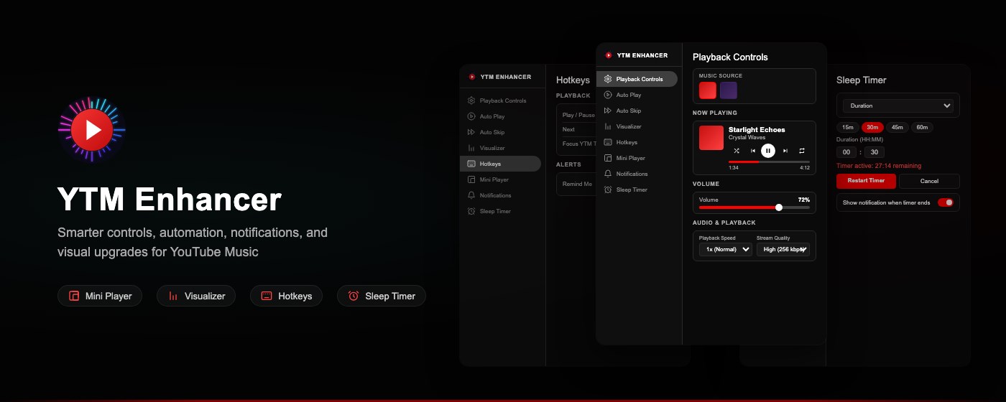
Task: Click the Play / Pause hotkey row
Action: point(579,115)
